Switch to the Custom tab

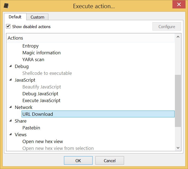click(x=37, y=17)
